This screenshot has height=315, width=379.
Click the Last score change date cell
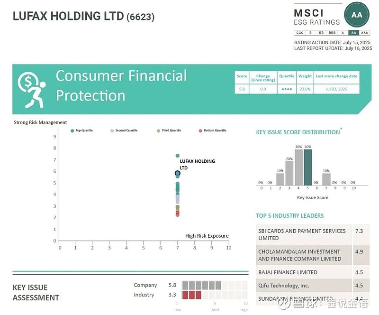pos(337,89)
